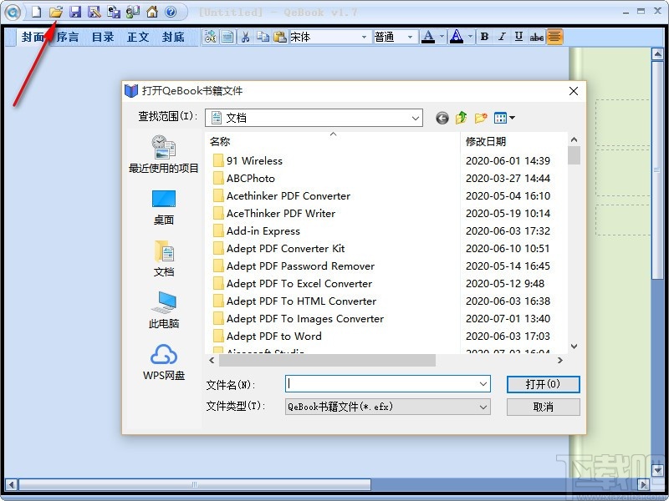Click the Save document icon
This screenshot has height=501, width=669.
(x=76, y=12)
